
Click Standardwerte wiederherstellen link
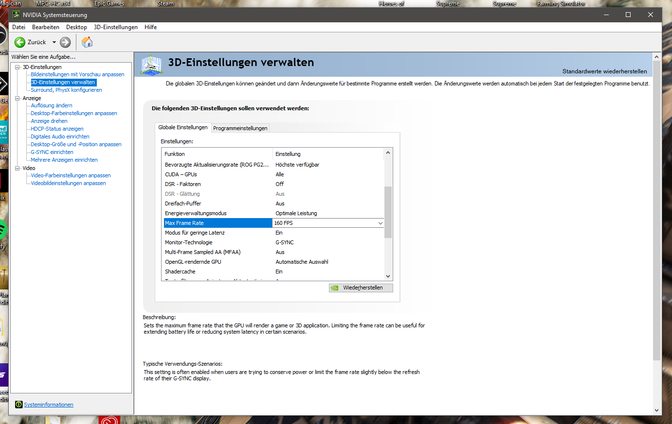point(605,71)
